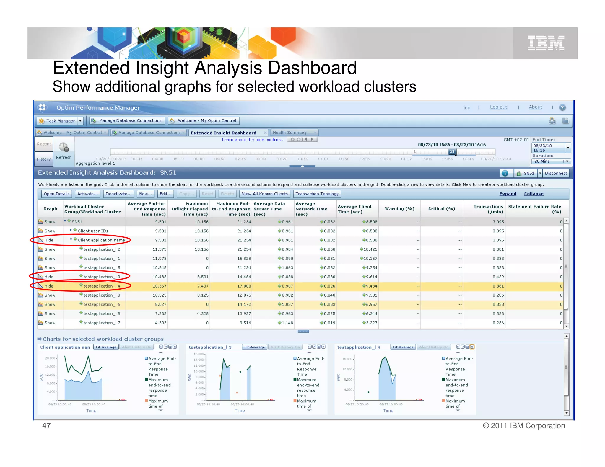The height and width of the screenshot is (467, 605).
Task: Close the testapplication_l 4 chart
Action: tap(472, 347)
